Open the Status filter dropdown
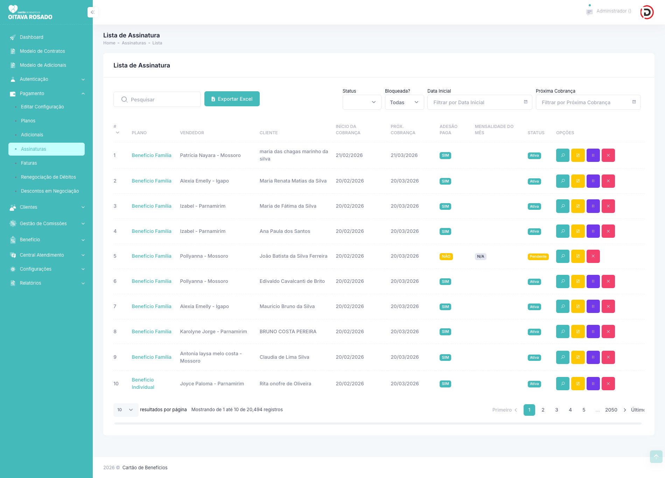665x478 pixels. pos(362,102)
